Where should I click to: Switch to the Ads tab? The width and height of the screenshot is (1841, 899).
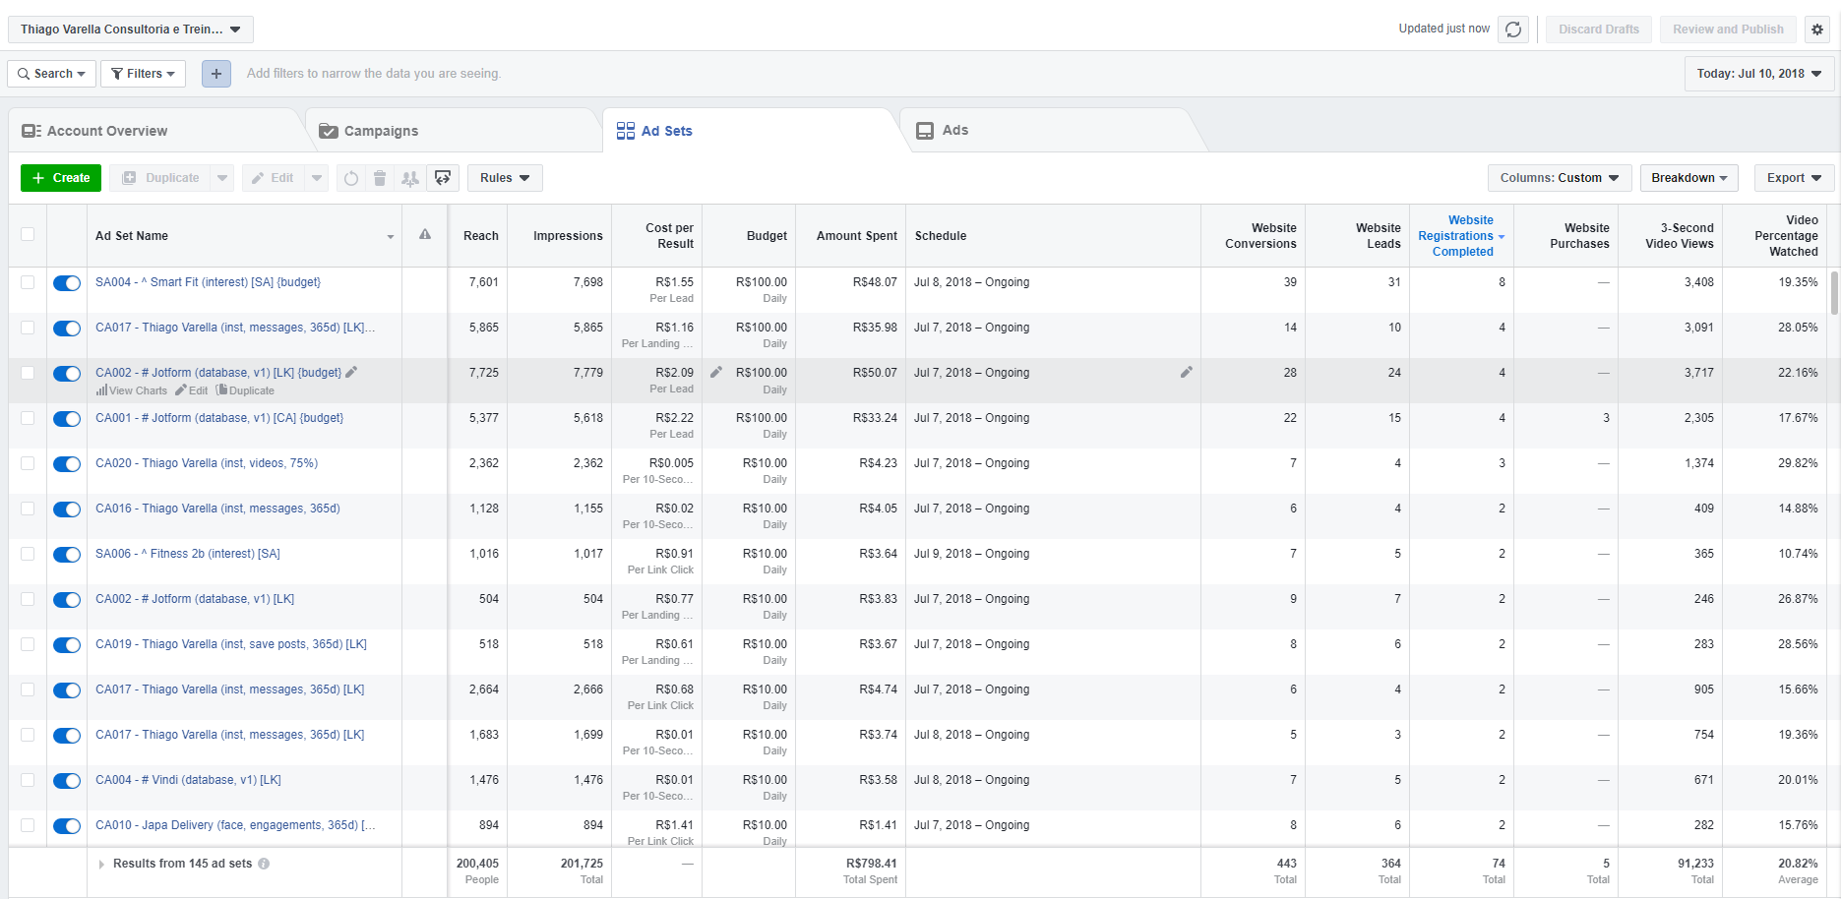coord(954,130)
